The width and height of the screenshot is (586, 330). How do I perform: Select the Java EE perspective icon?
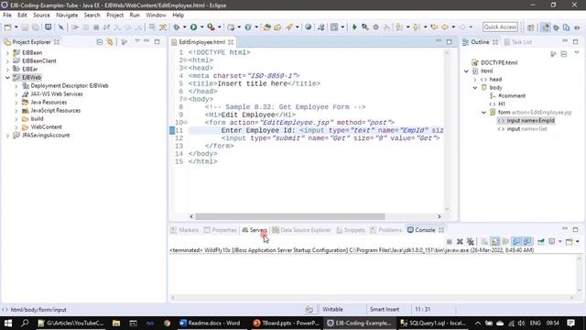546,27
